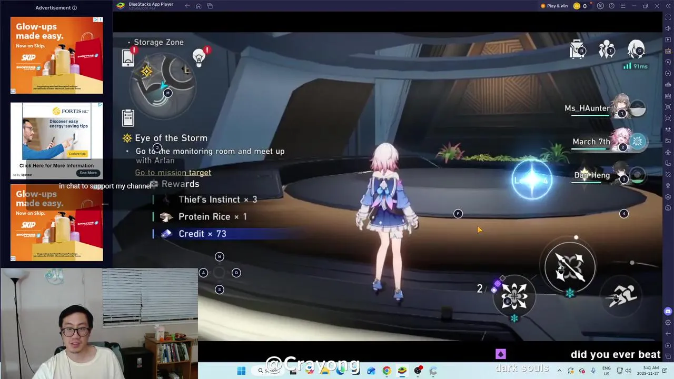The image size is (674, 379).
Task: Open BlueStacks help question mark
Action: 611,6
